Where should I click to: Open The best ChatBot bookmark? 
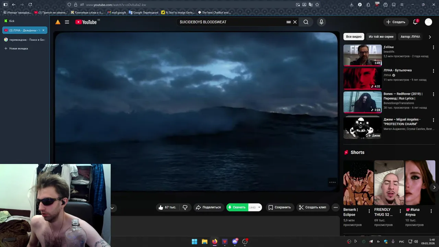pyautogui.click(x=215, y=13)
